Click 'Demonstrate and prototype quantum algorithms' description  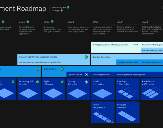point(27,30)
